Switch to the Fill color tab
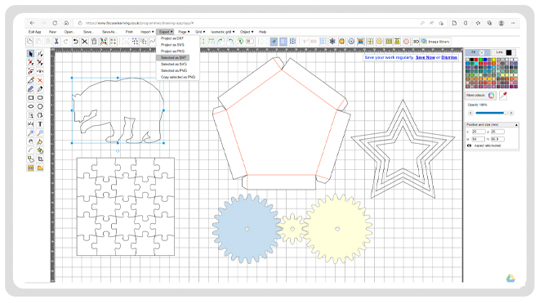 (x=478, y=52)
